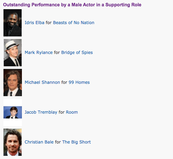Go to the Beasts of No Nation page

point(74,23)
